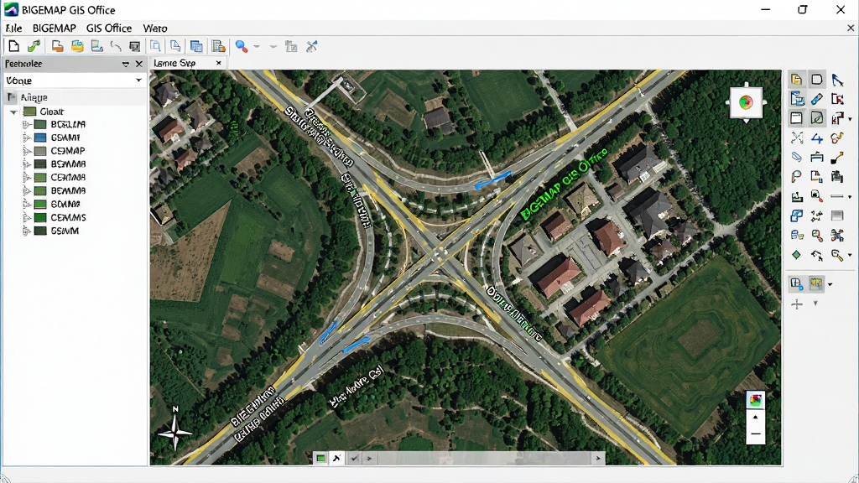This screenshot has width=859, height=483.
Task: Toggle the highlighted leaf frame palette icon
Action: pos(817,118)
